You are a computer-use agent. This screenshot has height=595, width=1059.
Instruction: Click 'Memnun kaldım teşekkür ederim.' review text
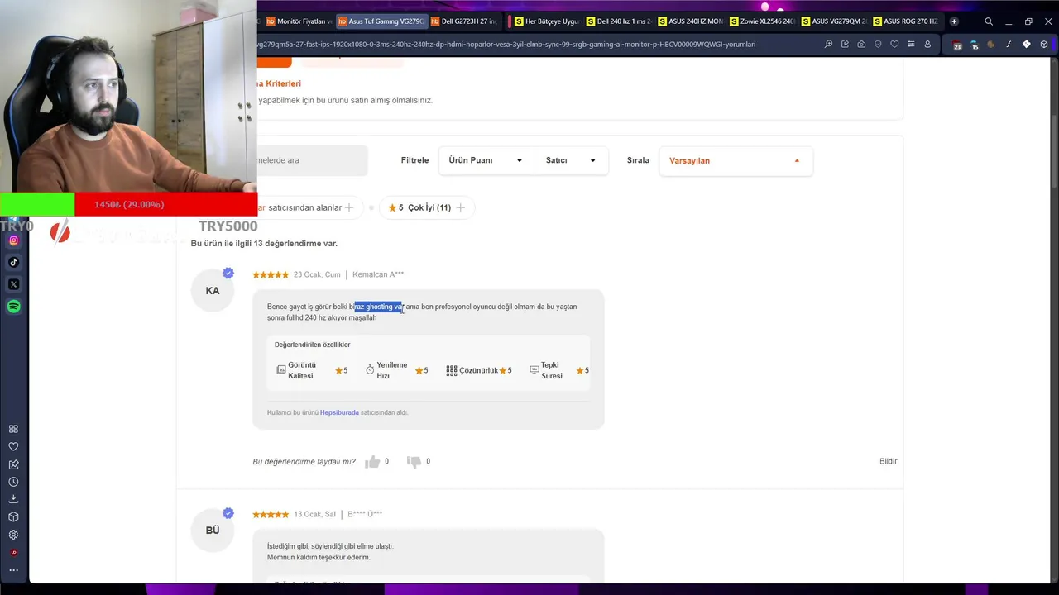[x=319, y=557]
